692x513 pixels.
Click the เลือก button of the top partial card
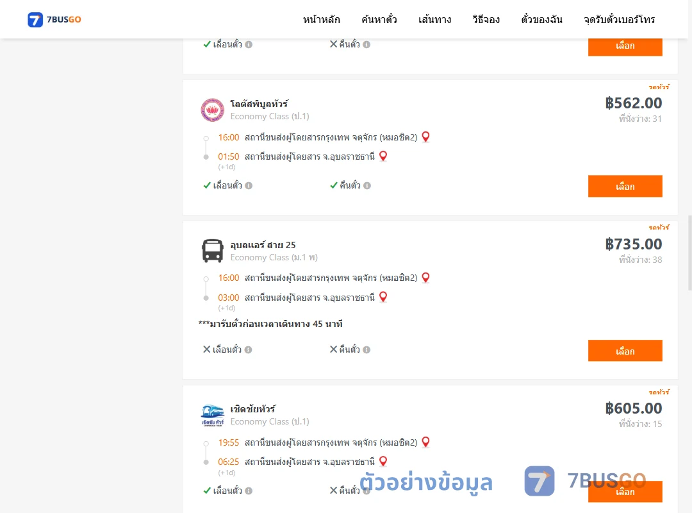[x=625, y=46]
